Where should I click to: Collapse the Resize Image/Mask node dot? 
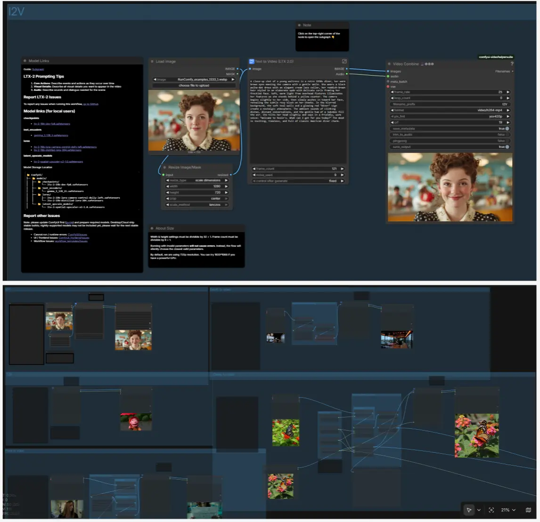pos(164,167)
